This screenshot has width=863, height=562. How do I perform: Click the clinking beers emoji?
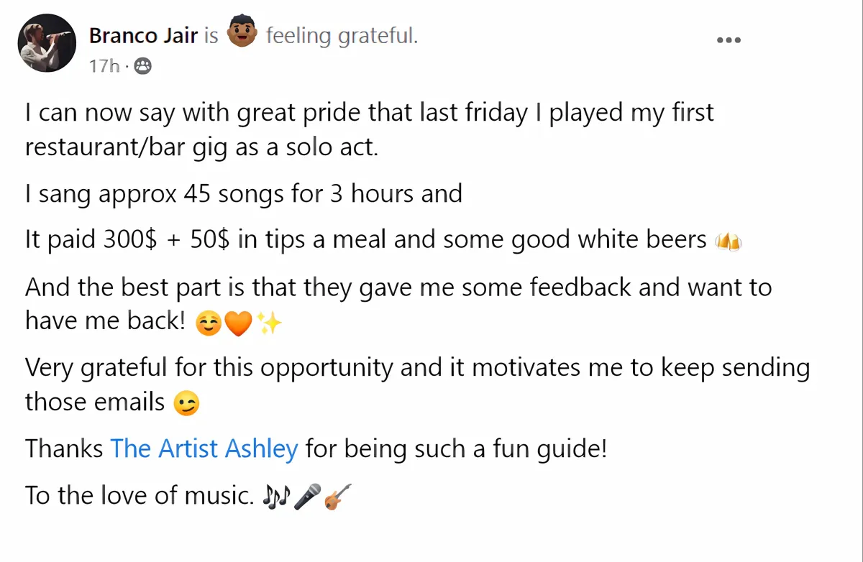[728, 241]
